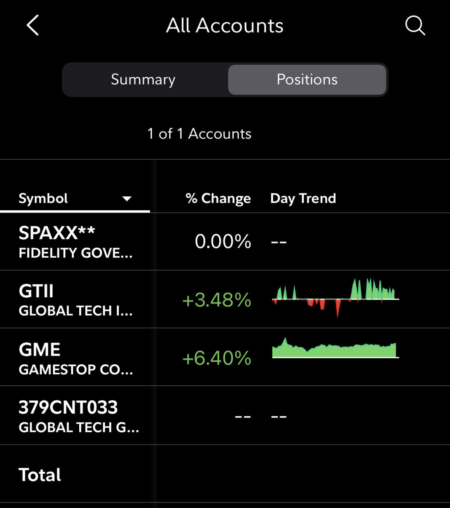The height and width of the screenshot is (508, 450).
Task: Sort by % Change column header
Action: [x=218, y=198]
